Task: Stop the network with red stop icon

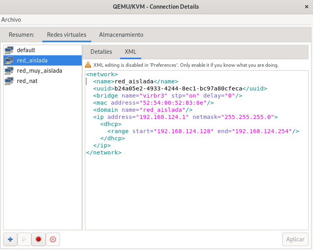Action: pyautogui.click(x=39, y=239)
